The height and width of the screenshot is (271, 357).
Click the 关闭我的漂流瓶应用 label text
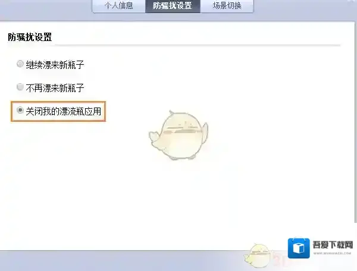(63, 111)
